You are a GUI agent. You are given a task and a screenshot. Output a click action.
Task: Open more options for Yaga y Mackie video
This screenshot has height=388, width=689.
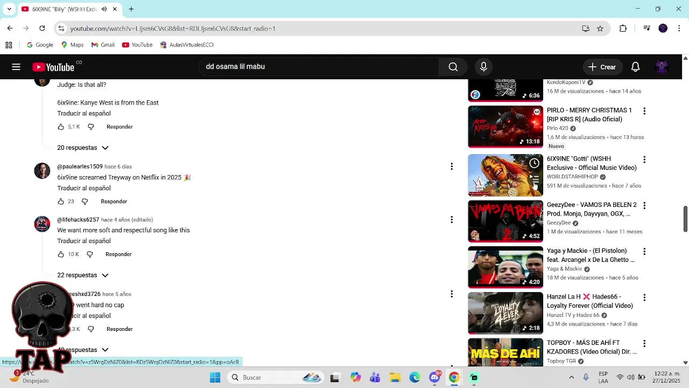(x=644, y=251)
